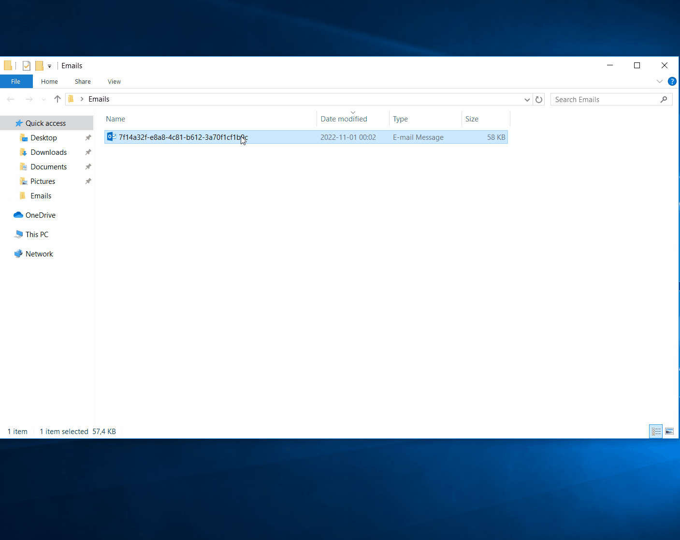Click the 58 KB size cell

496,137
